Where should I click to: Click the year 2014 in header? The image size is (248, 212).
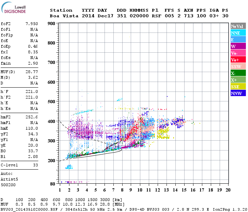pyautogui.click(x=88, y=16)
